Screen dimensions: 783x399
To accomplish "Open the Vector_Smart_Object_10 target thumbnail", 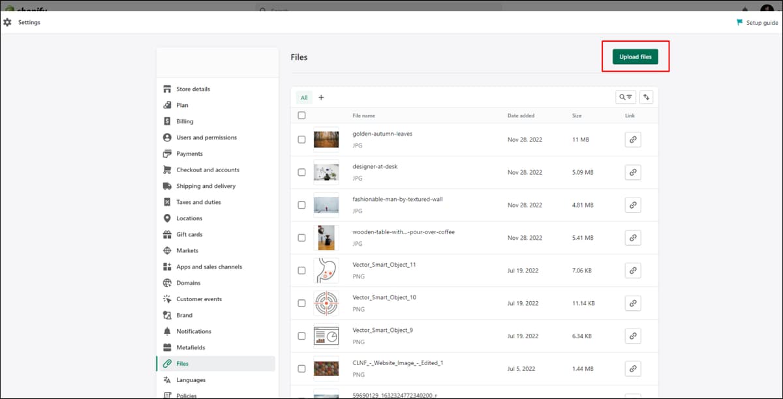I will 326,303.
